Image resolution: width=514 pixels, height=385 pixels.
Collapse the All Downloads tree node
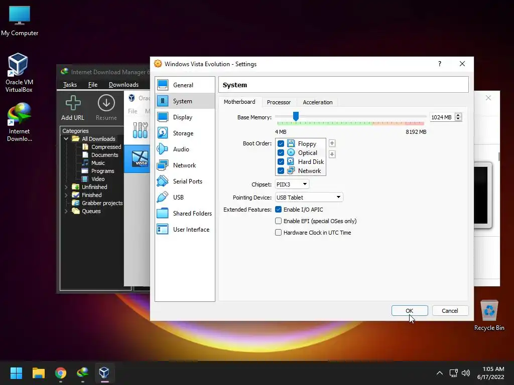click(x=66, y=139)
